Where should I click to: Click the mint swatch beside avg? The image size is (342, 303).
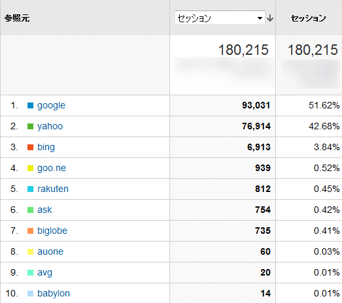click(x=30, y=272)
